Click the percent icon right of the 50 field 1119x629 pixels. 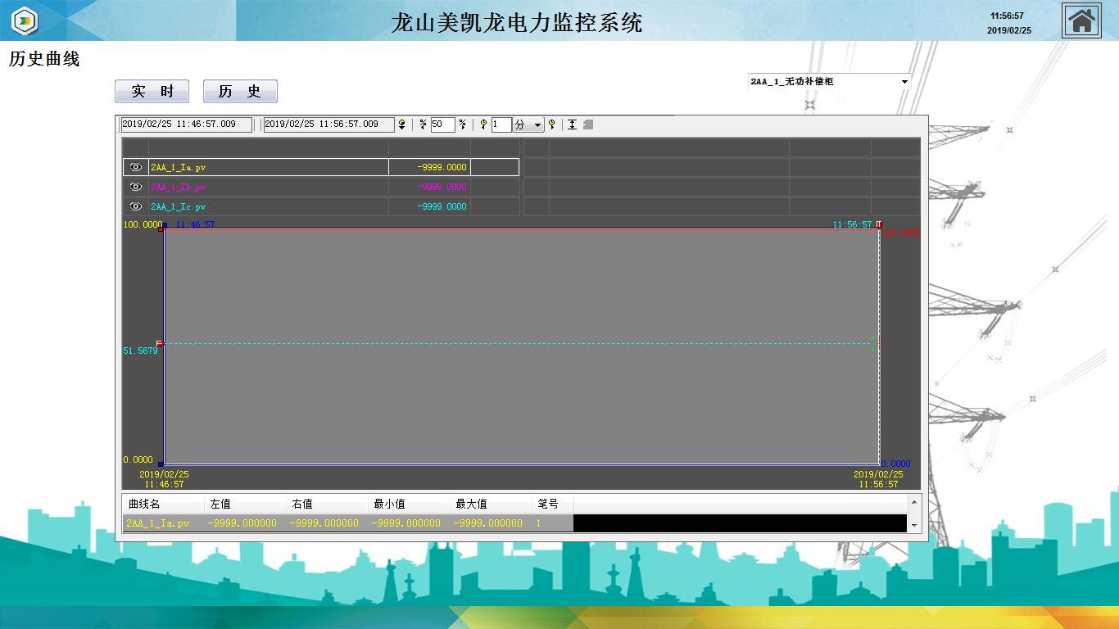[463, 124]
